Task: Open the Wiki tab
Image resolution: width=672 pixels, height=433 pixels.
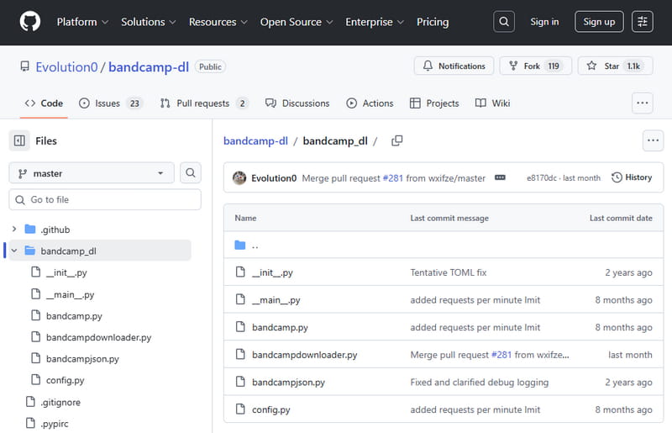Action: point(493,103)
